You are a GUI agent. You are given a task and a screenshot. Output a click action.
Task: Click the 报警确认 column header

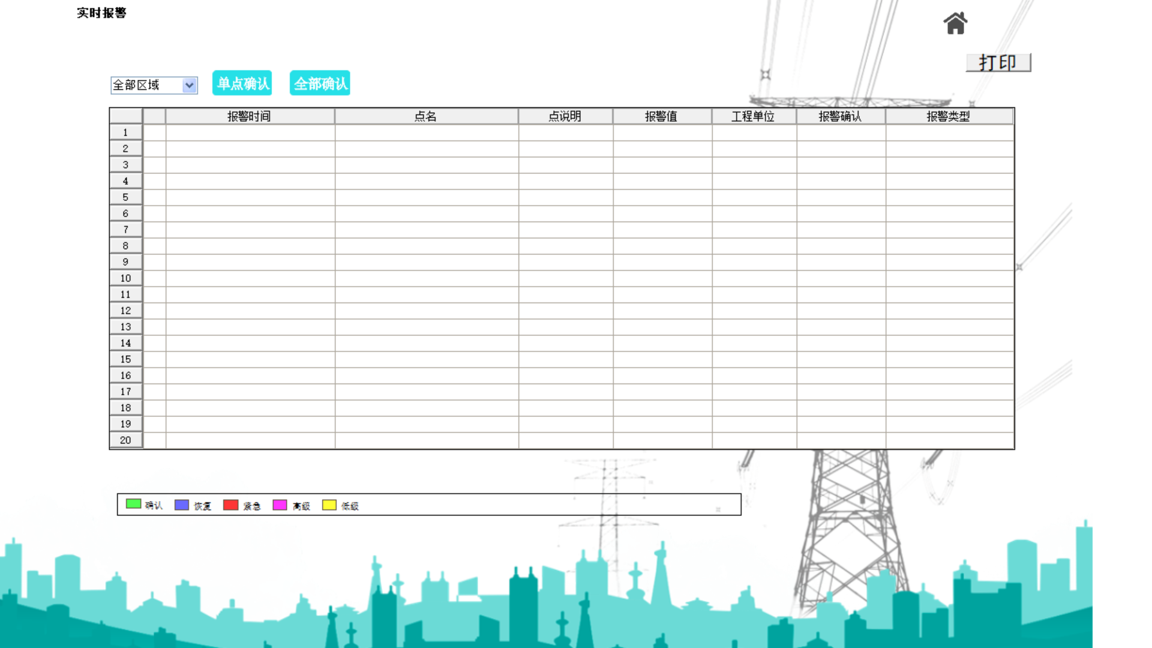click(841, 116)
